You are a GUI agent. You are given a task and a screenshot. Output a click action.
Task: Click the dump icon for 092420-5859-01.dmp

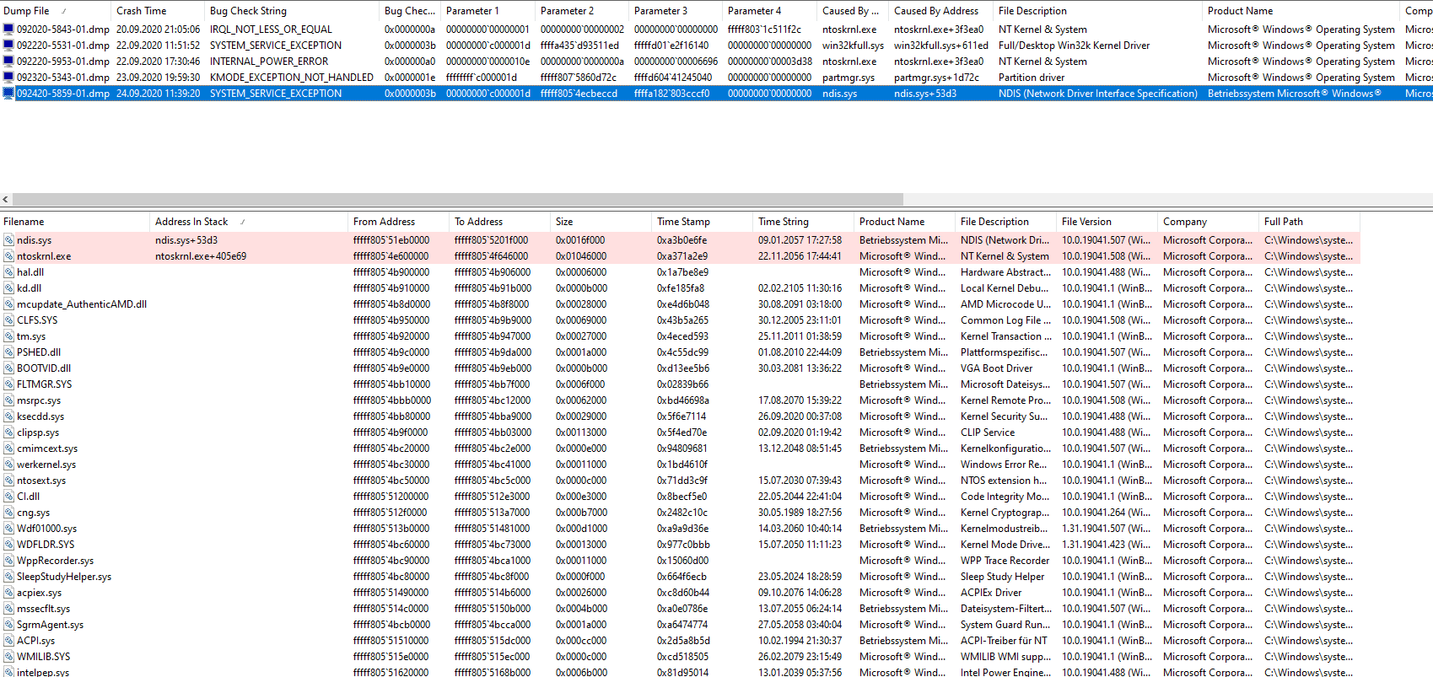pos(8,93)
